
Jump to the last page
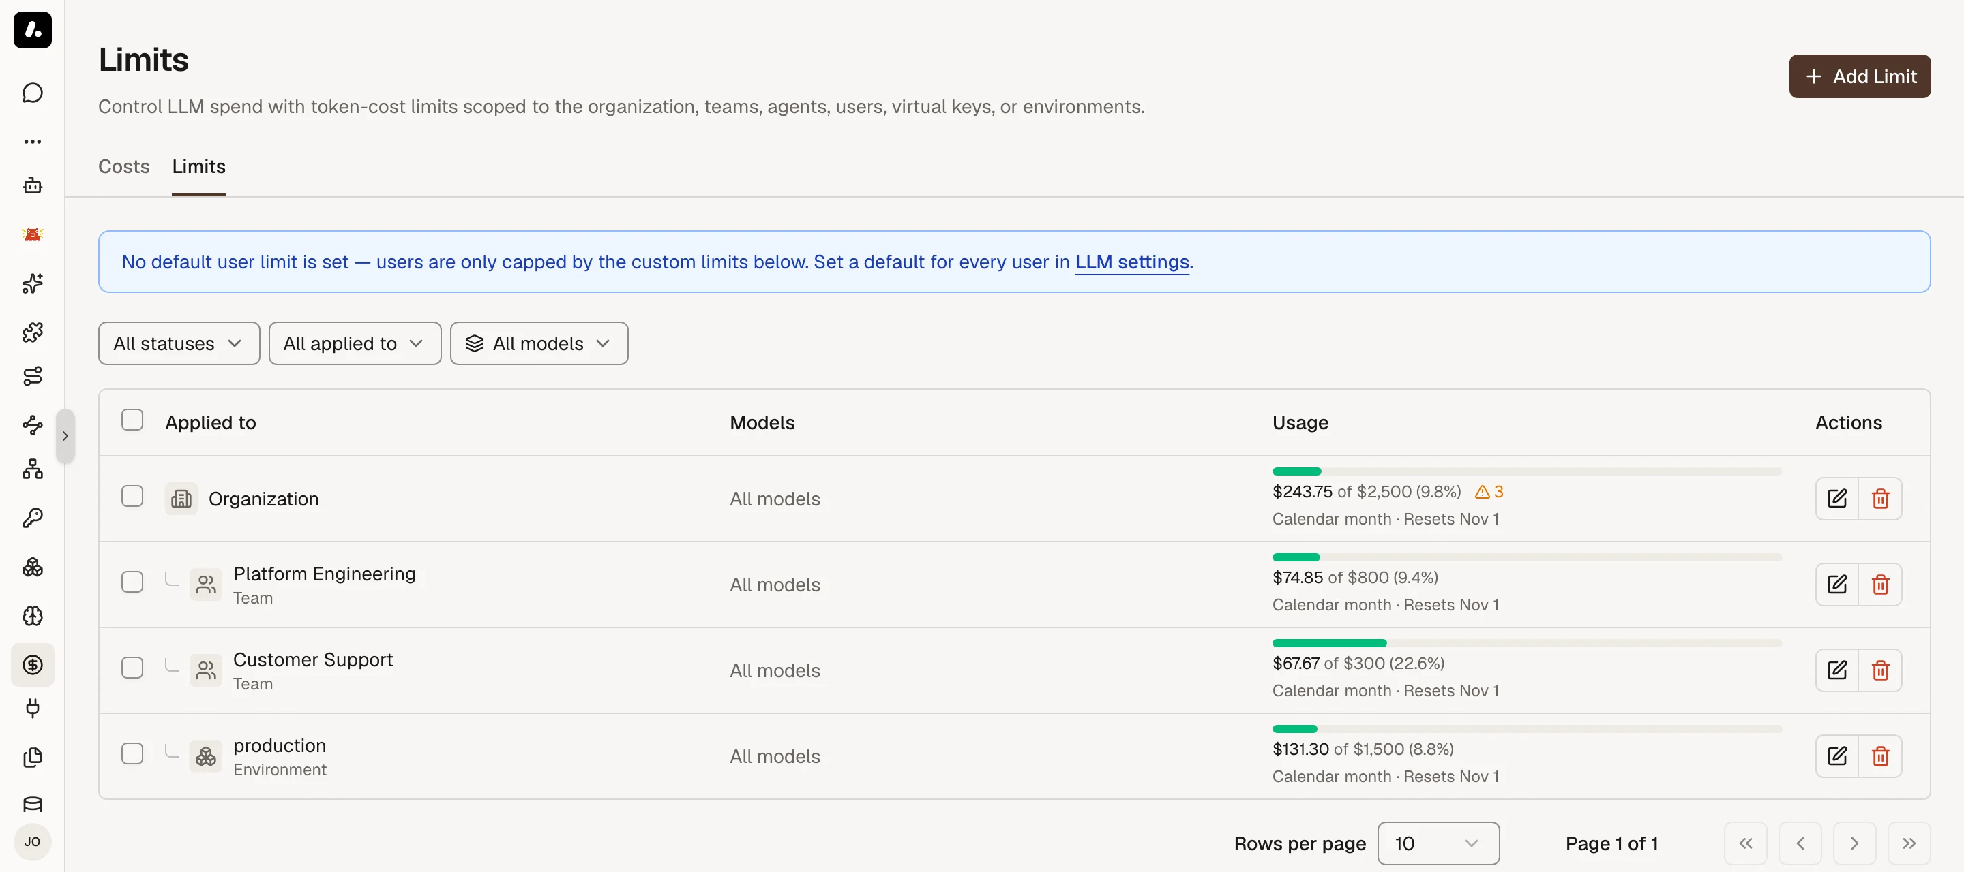pos(1909,844)
